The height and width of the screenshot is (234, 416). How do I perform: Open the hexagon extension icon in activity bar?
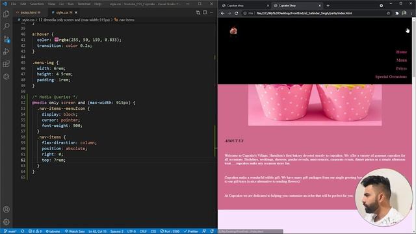(6, 77)
